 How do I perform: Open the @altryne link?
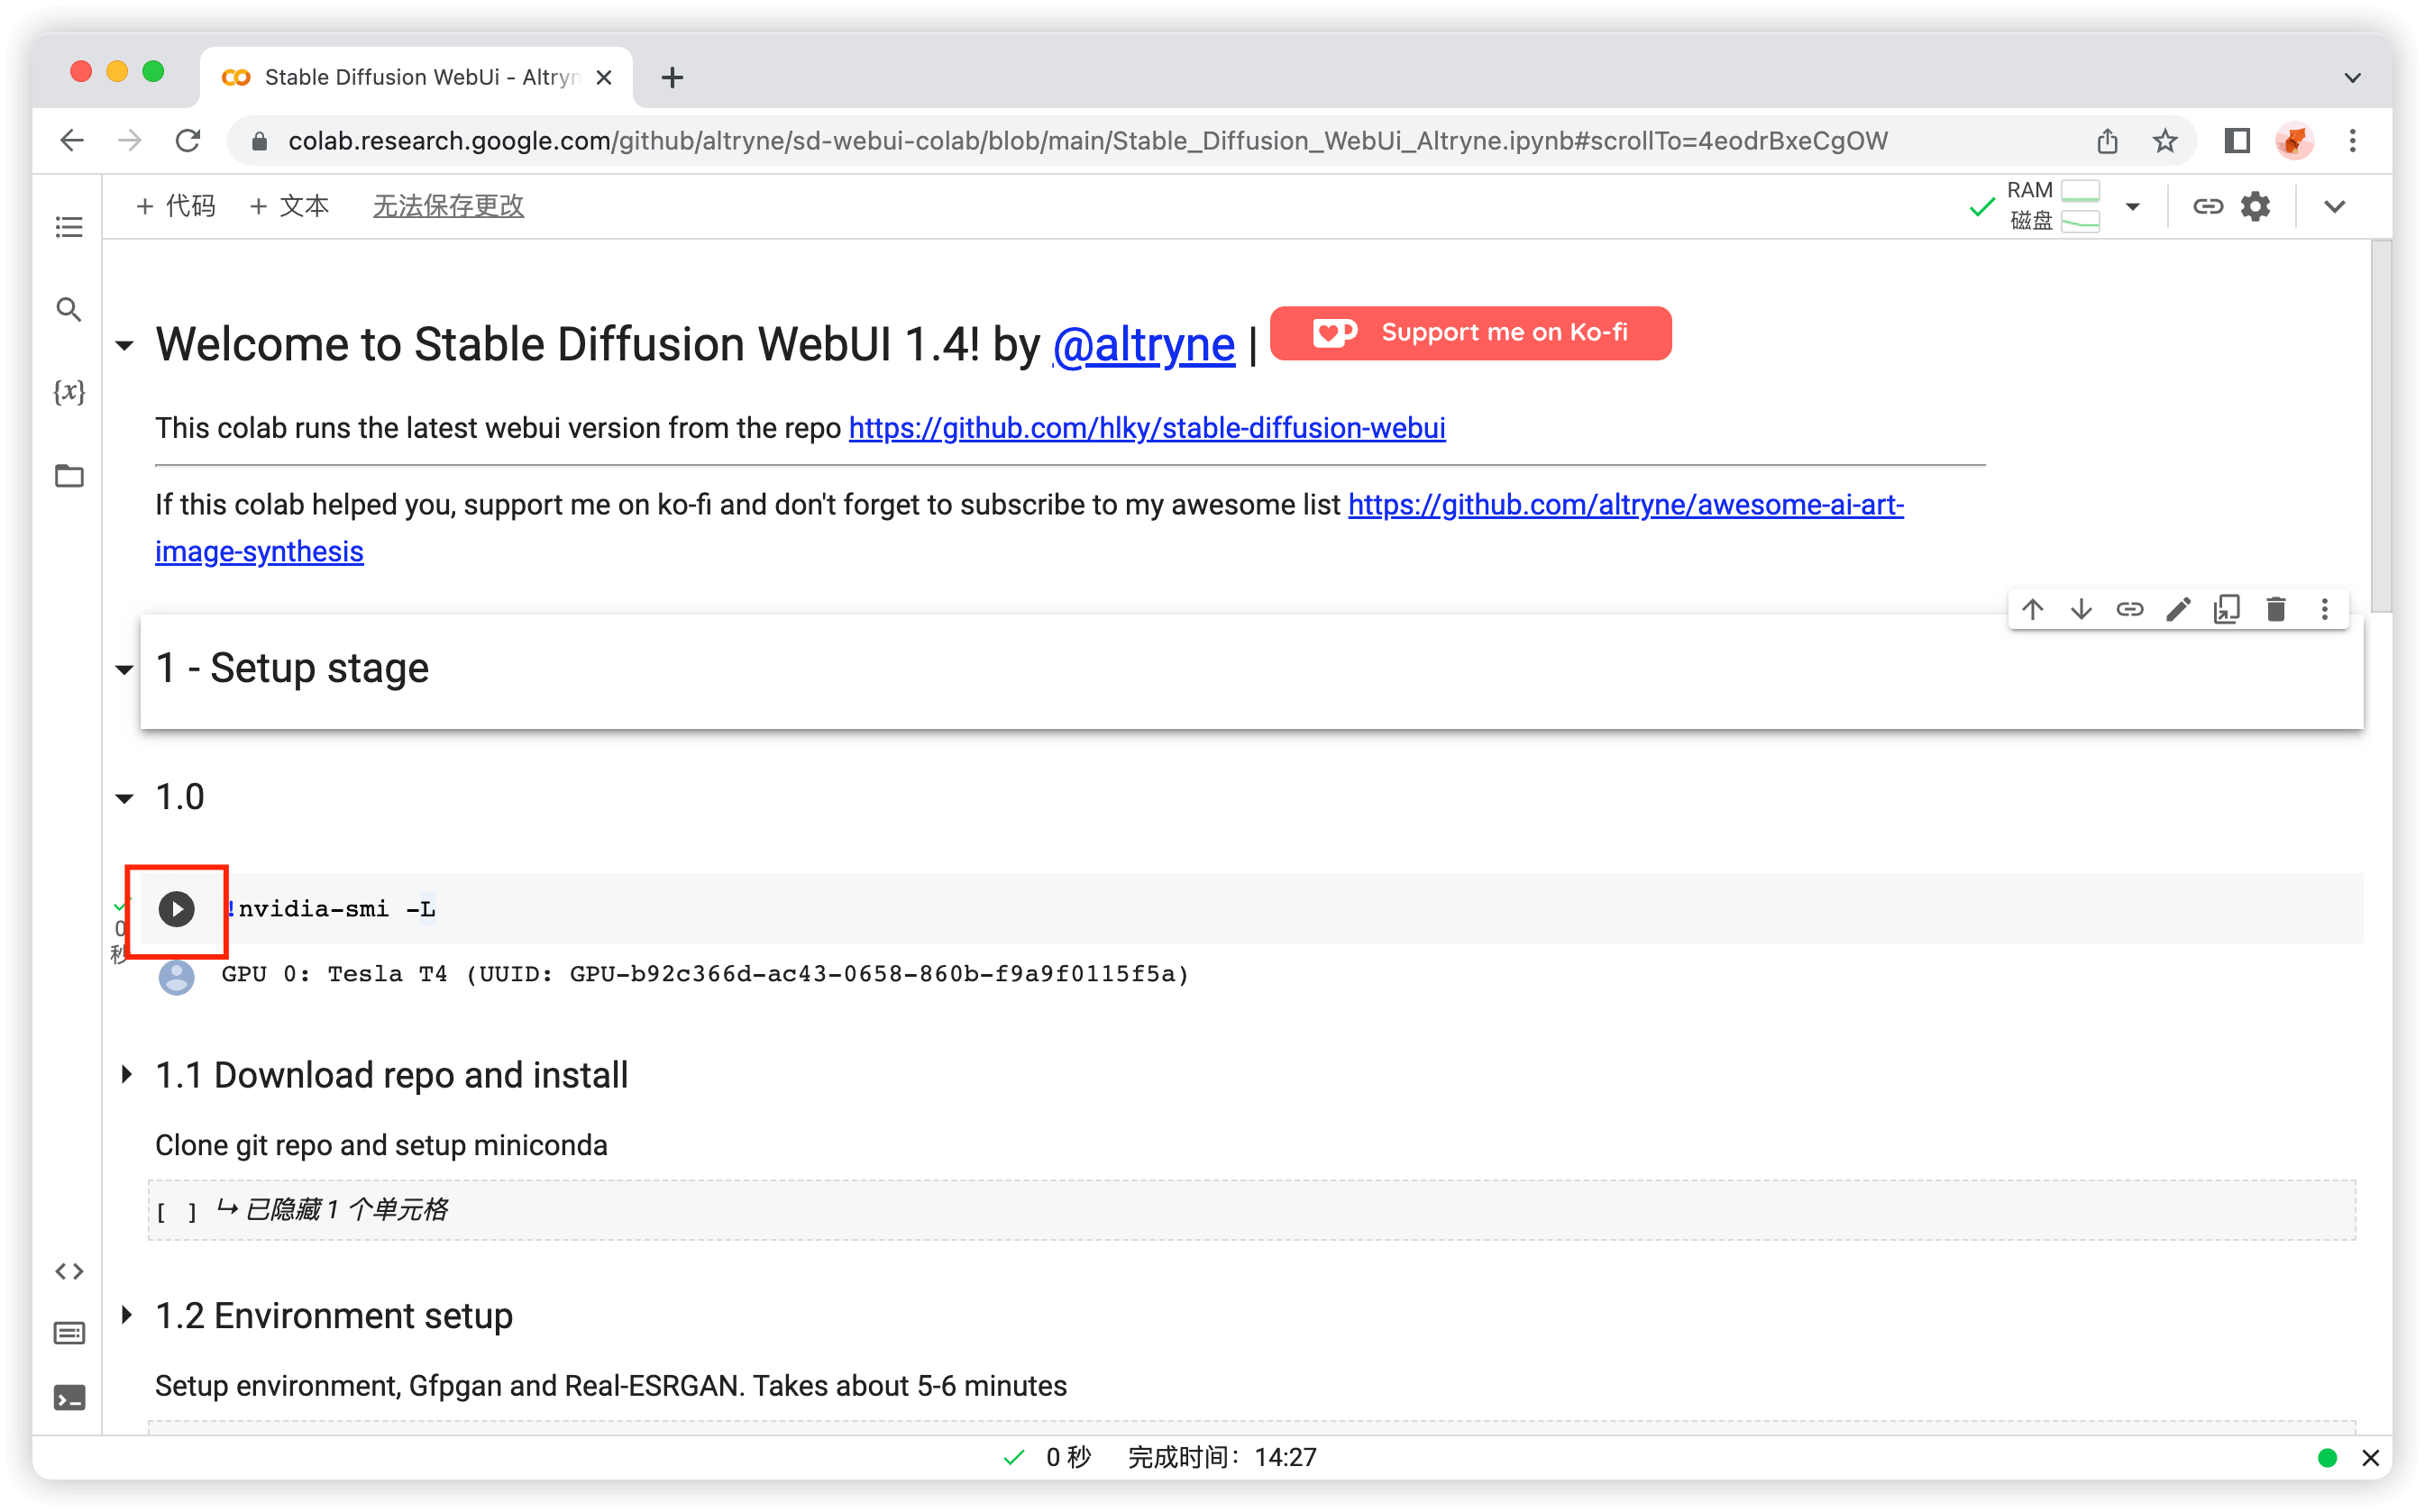coord(1143,345)
